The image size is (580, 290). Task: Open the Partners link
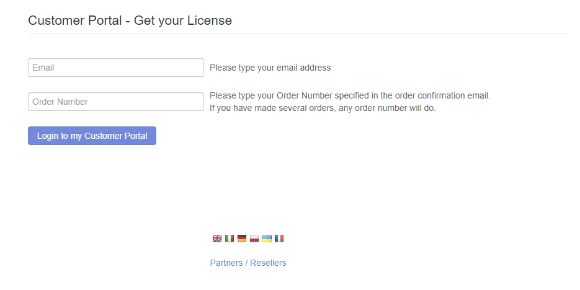point(226,263)
